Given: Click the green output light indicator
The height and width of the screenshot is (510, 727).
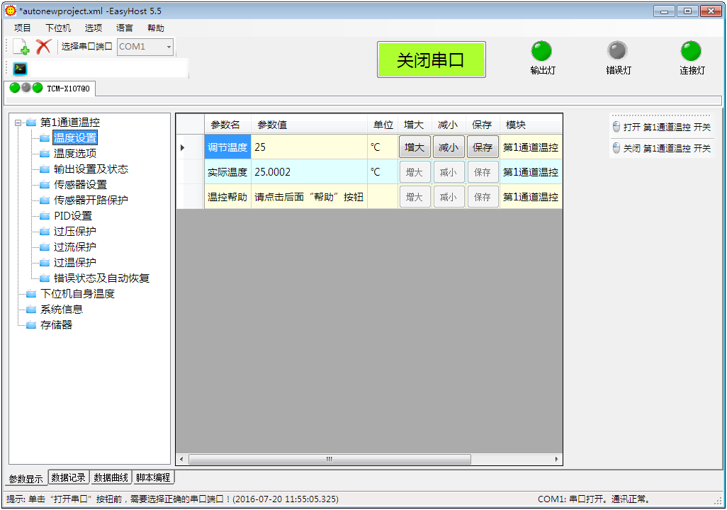Looking at the screenshot, I should (541, 51).
